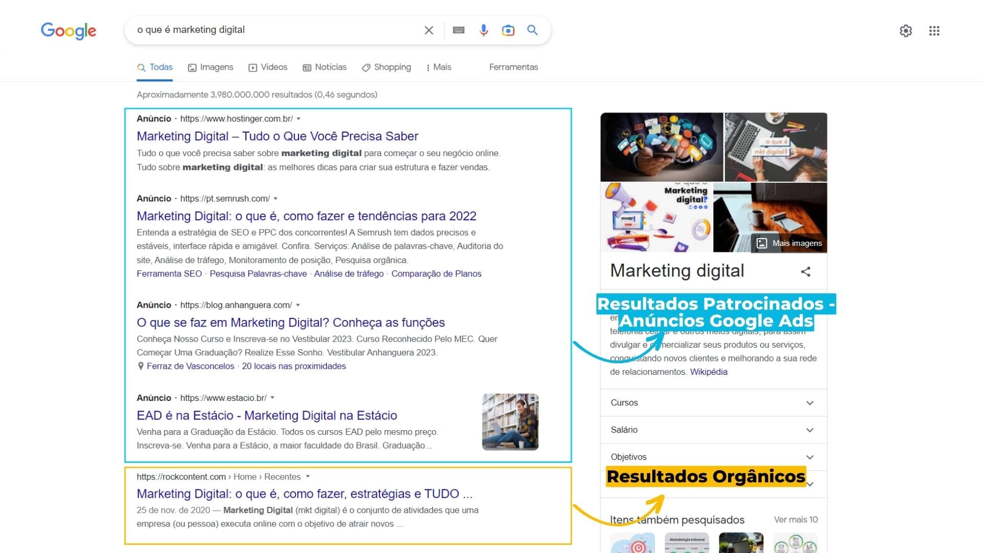983x553 pixels.
Task: Open the on-screen keyboard icon
Action: (459, 30)
